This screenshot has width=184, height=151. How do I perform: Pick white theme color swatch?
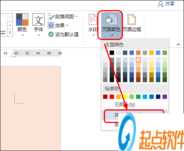coord(105,53)
